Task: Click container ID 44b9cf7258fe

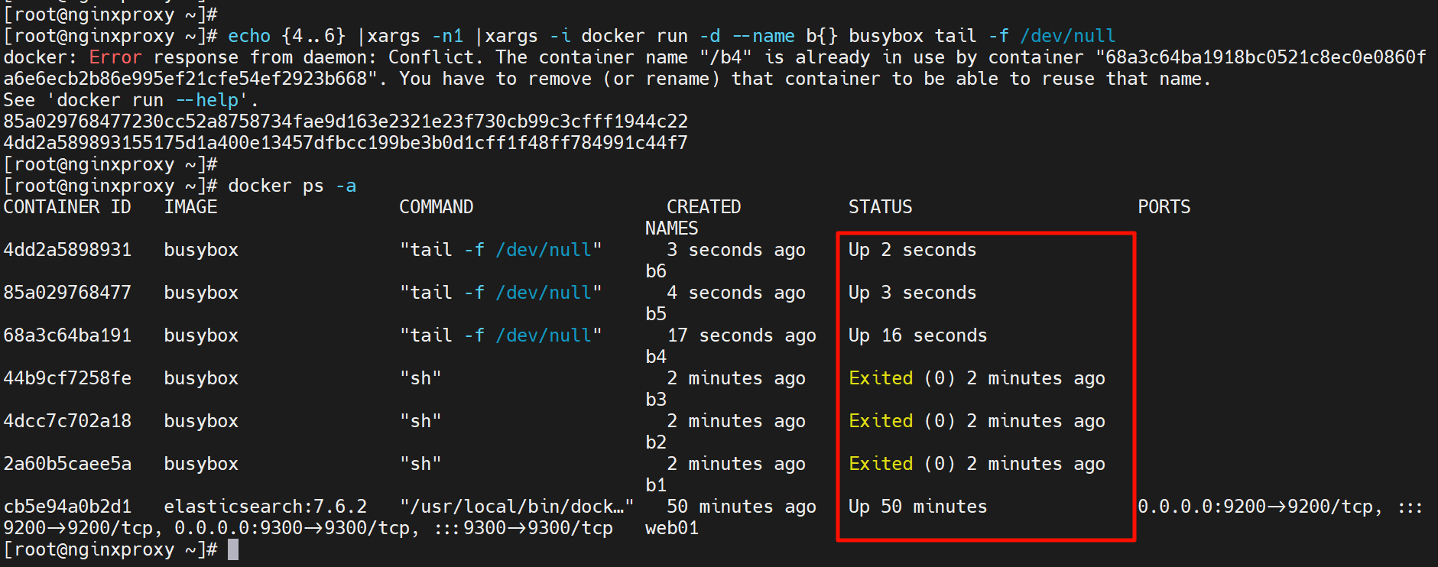Action: 67,378
